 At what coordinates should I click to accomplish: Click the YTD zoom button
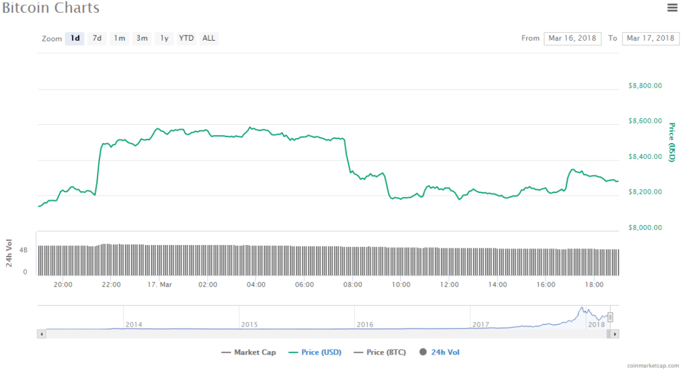point(186,39)
